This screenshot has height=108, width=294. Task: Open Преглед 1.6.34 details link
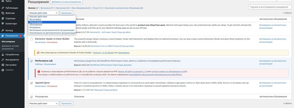click(103, 53)
